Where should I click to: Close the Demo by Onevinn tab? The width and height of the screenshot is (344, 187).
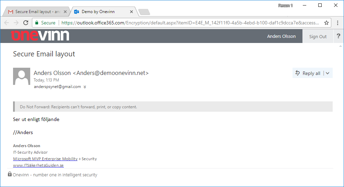click(x=131, y=12)
